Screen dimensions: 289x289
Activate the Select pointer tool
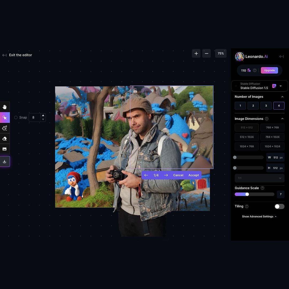tap(5, 117)
